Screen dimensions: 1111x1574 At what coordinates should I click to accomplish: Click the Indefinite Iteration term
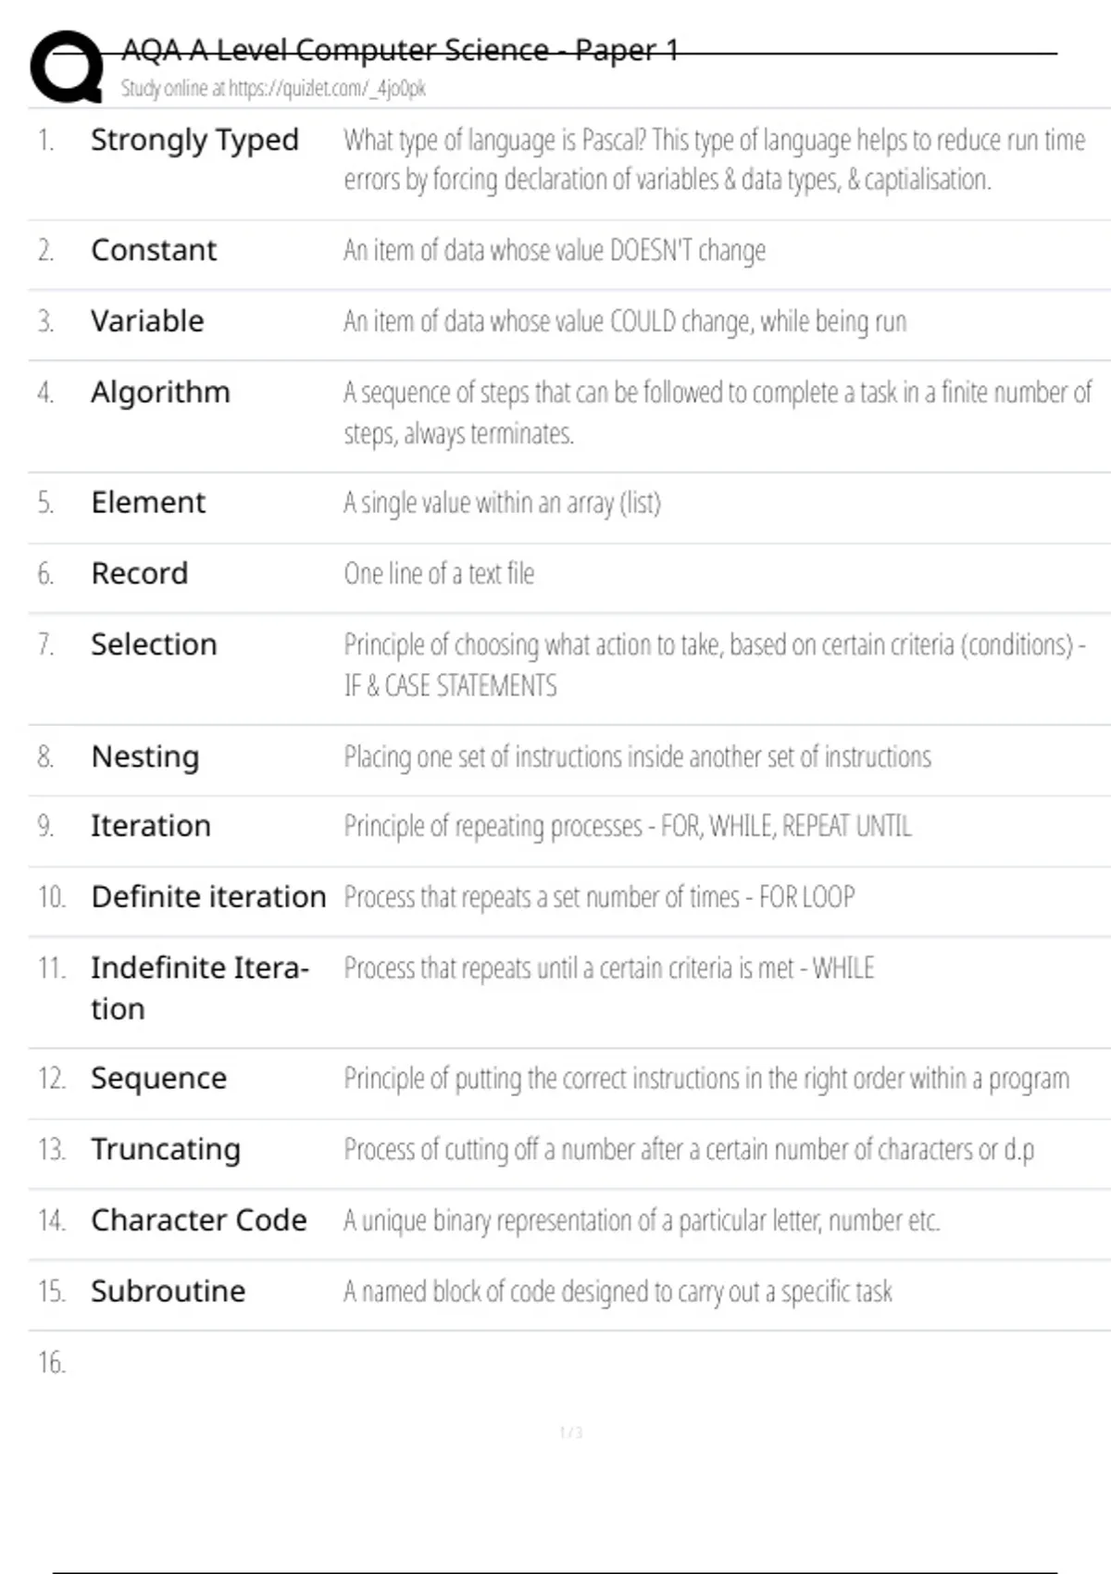point(199,987)
